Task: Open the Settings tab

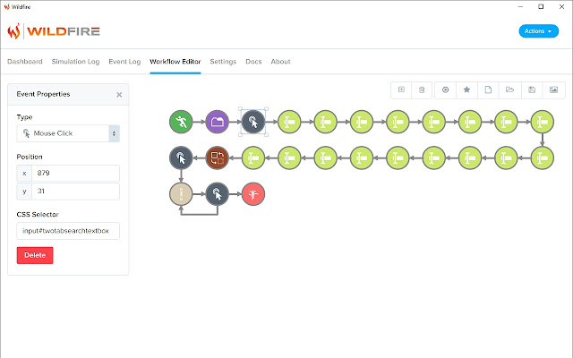Action: coord(223,62)
